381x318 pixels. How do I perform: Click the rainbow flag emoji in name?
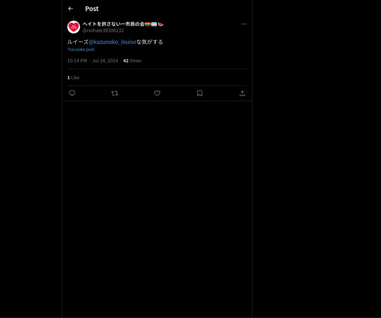pos(148,24)
